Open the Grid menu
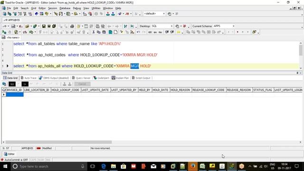 click(x=34, y=8)
